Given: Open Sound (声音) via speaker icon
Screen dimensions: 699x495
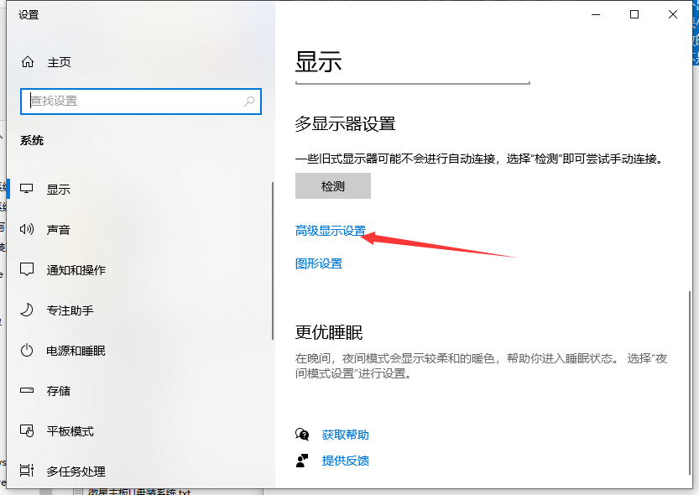Looking at the screenshot, I should pos(28,230).
